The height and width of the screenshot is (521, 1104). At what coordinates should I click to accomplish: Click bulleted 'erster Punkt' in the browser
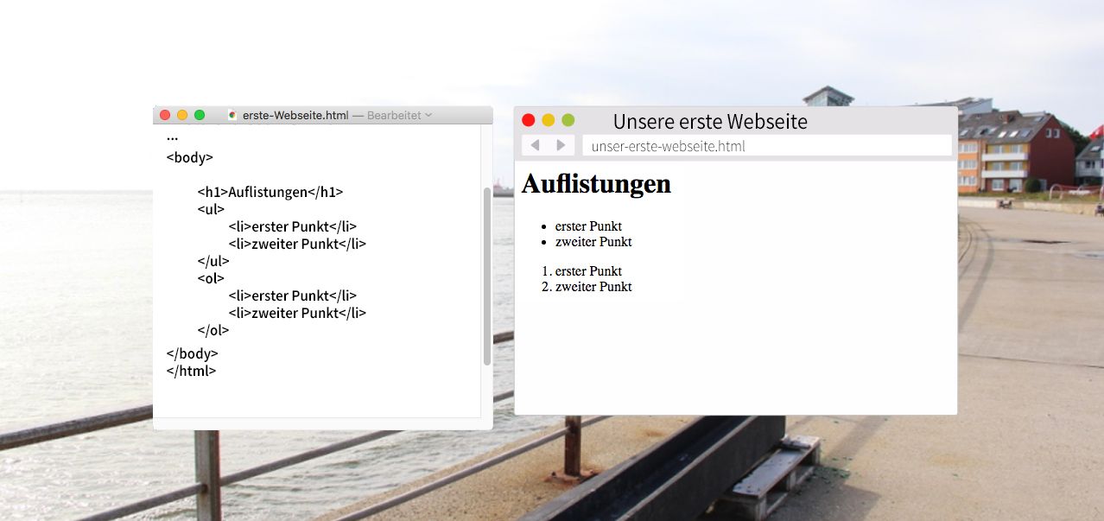pos(588,226)
